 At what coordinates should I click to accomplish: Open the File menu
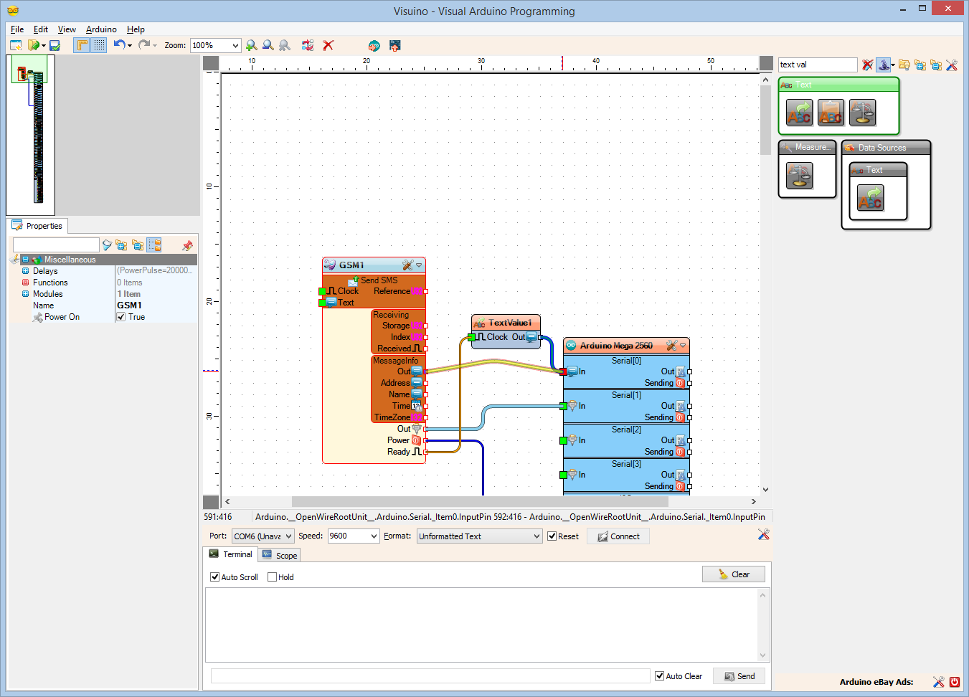17,29
